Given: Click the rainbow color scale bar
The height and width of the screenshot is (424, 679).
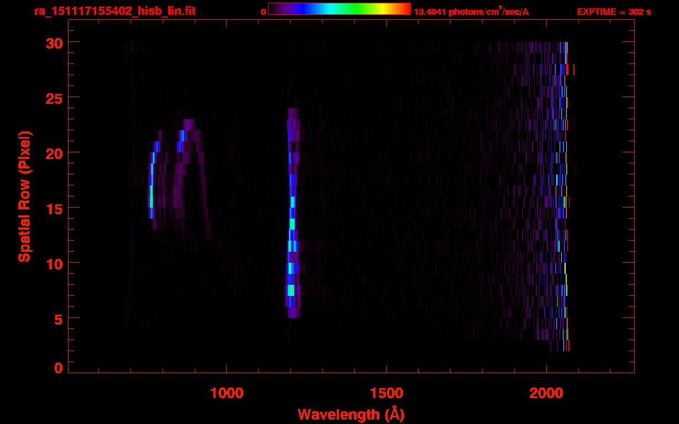Looking at the screenshot, I should tap(339, 9).
